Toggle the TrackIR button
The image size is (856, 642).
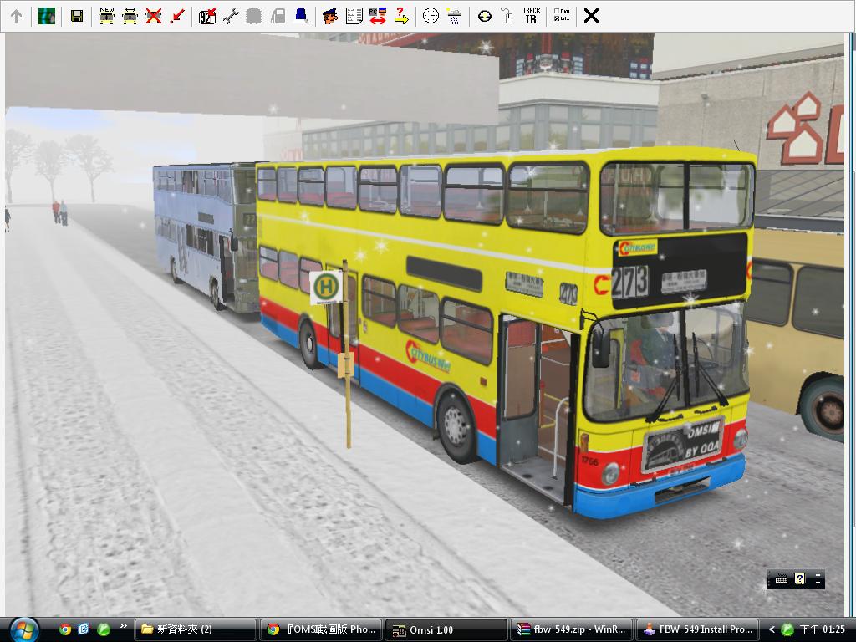click(x=531, y=16)
